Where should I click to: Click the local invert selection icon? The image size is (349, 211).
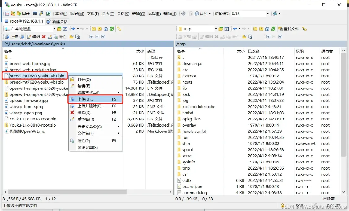coord(103,37)
